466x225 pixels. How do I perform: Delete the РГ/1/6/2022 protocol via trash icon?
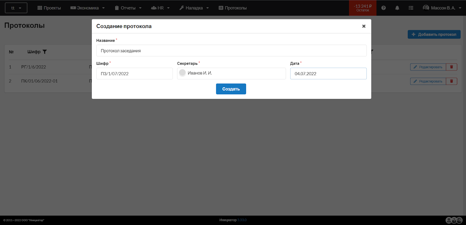(451, 67)
